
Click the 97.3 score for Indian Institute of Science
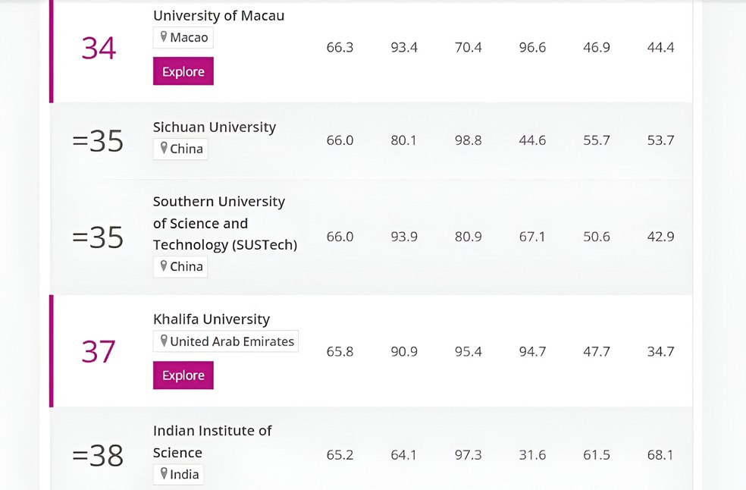coord(468,455)
